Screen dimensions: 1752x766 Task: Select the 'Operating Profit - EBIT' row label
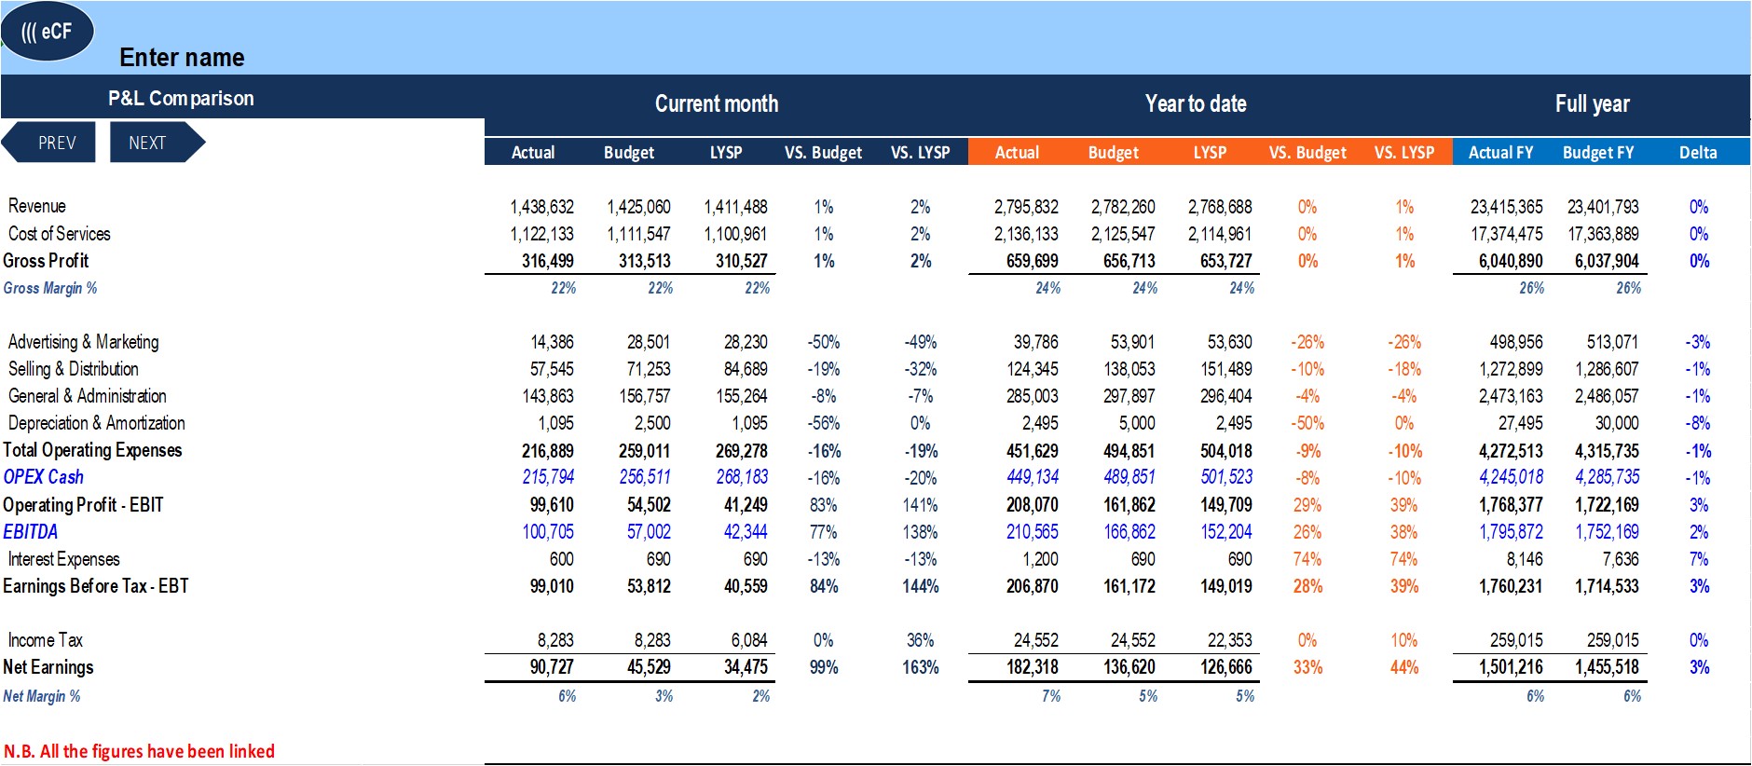pyautogui.click(x=83, y=505)
